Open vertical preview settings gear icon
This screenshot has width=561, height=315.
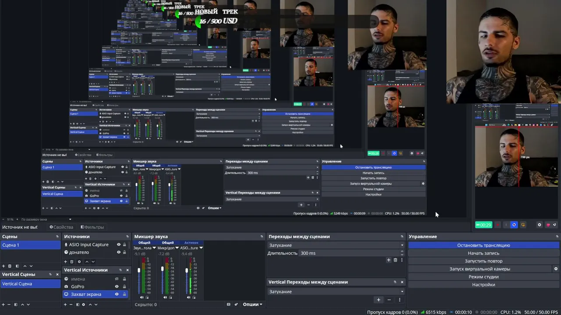(x=540, y=225)
